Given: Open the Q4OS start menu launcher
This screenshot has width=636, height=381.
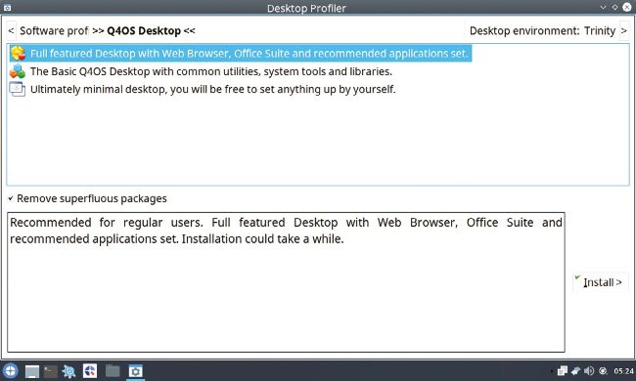Looking at the screenshot, I should click(x=10, y=371).
